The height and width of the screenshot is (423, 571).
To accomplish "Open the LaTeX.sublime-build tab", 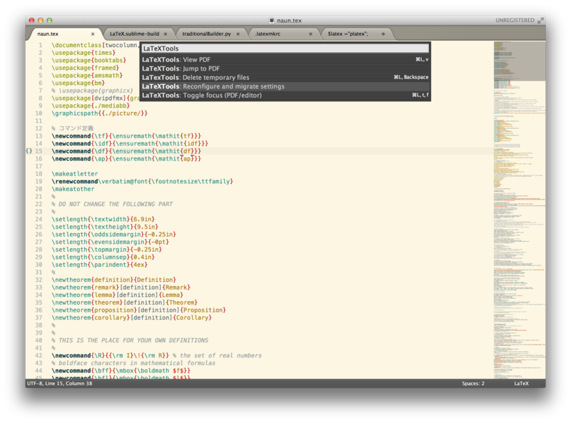I will click(134, 34).
